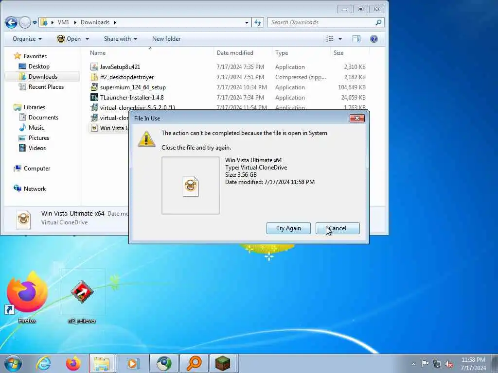Click details pane Virtual CloneDrive file icon
This screenshot has height=373, width=498.
24,220
